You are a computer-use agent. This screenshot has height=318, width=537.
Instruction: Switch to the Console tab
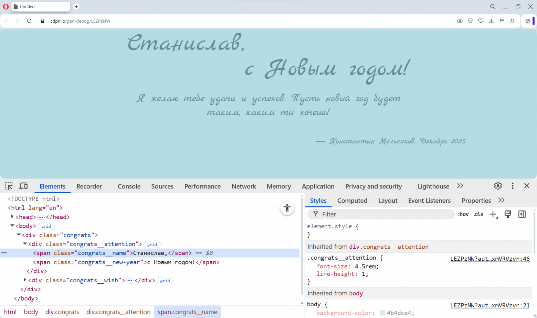coord(129,186)
